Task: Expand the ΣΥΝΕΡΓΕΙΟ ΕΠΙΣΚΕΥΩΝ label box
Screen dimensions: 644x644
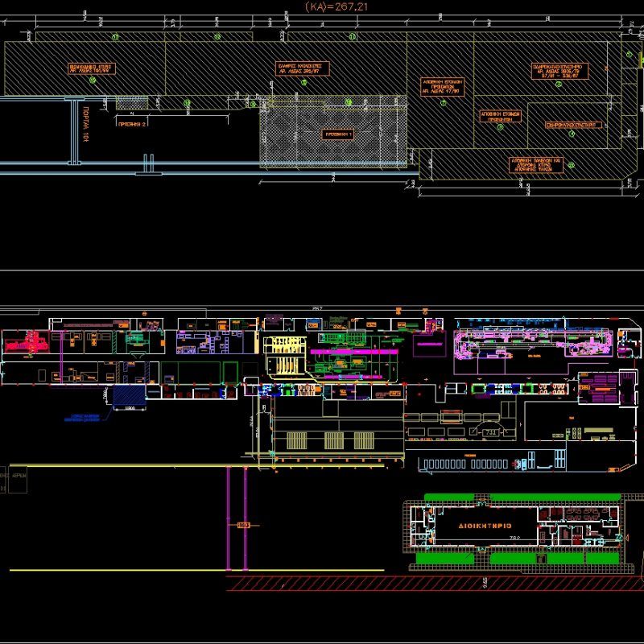Action: [570, 125]
